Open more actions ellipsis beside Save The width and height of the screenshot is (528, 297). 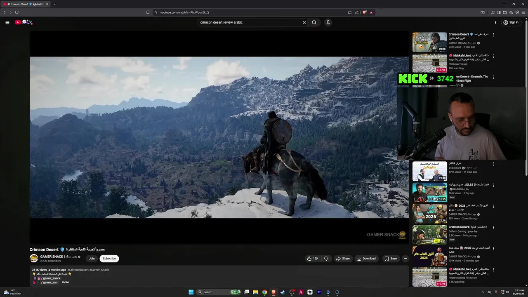pyautogui.click(x=405, y=259)
